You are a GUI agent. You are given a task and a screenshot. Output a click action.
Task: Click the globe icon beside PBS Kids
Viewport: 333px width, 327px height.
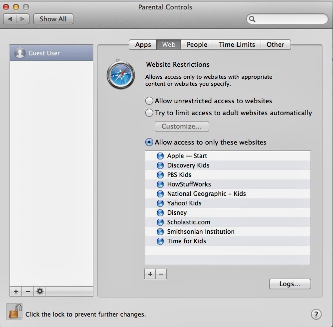160,175
